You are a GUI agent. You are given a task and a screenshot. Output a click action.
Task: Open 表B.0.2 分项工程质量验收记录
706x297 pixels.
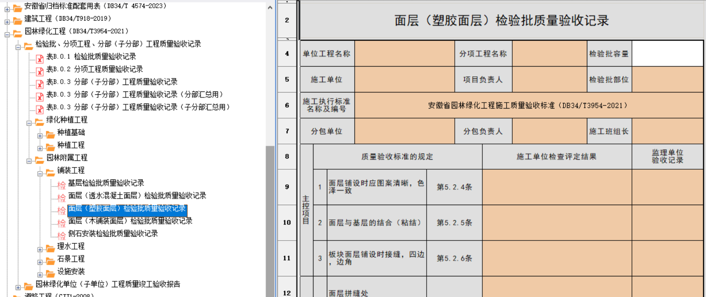point(95,69)
